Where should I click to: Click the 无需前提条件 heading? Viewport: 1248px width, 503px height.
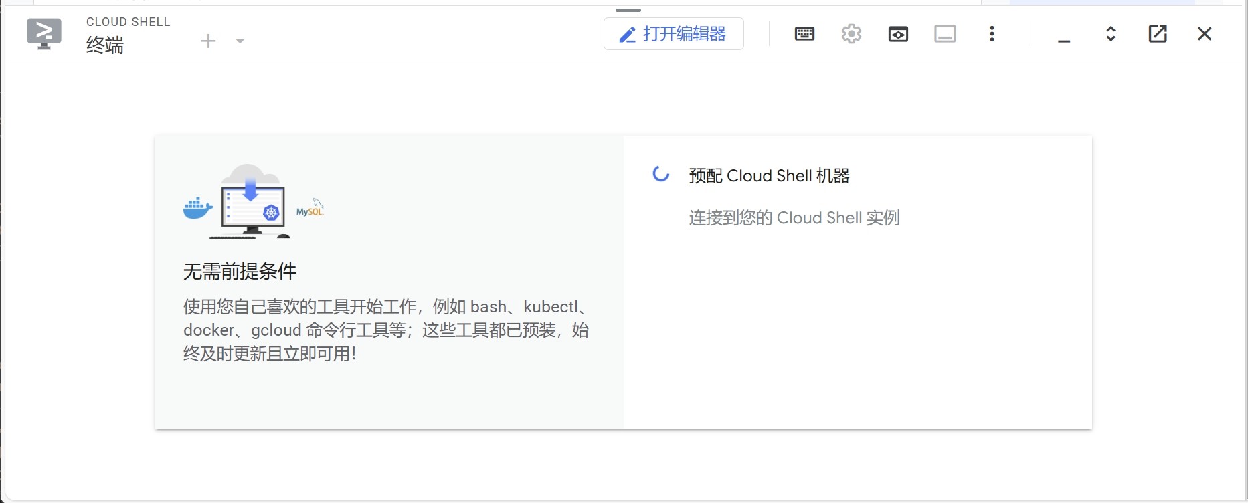[240, 272]
